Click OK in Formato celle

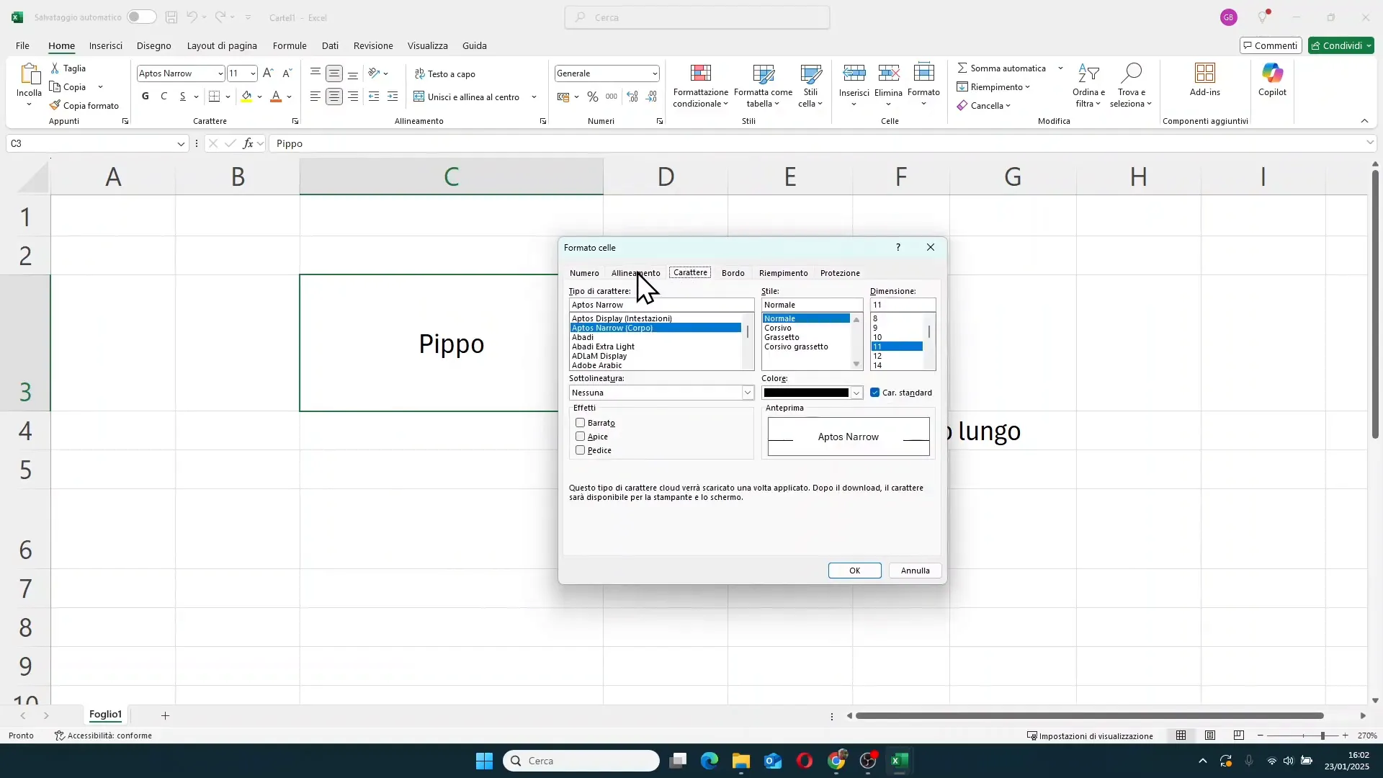tap(854, 571)
